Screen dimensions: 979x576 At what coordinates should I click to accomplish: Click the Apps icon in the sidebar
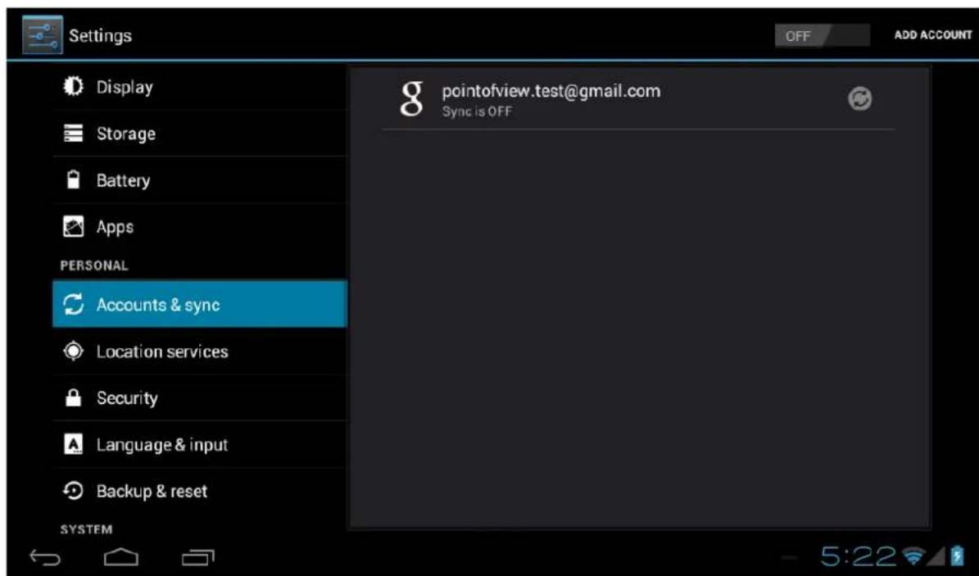click(x=74, y=227)
